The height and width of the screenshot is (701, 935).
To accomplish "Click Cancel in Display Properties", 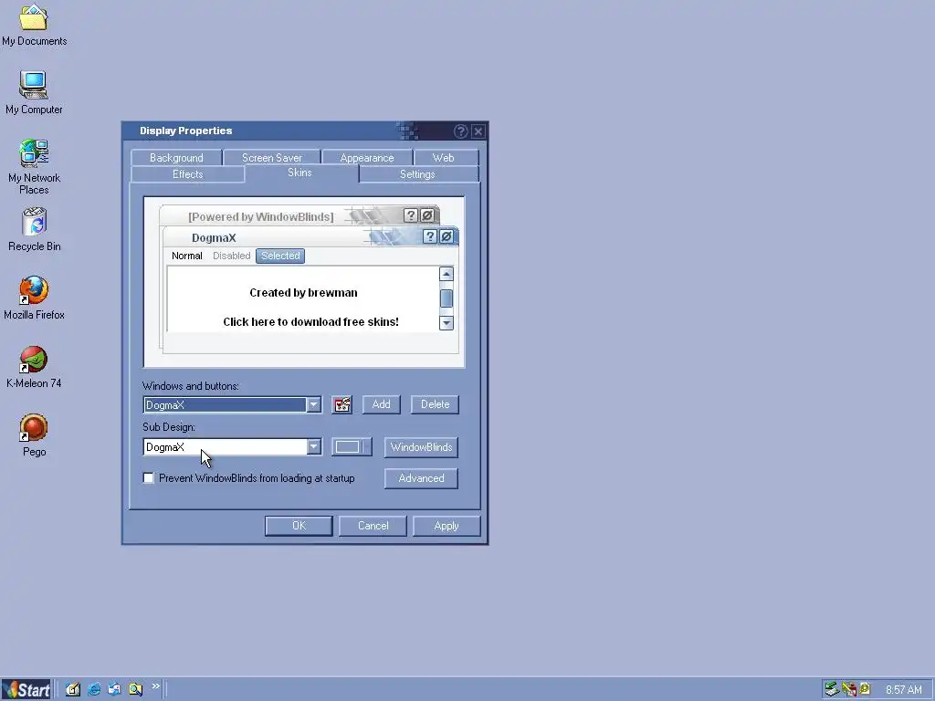I will pyautogui.click(x=373, y=526).
